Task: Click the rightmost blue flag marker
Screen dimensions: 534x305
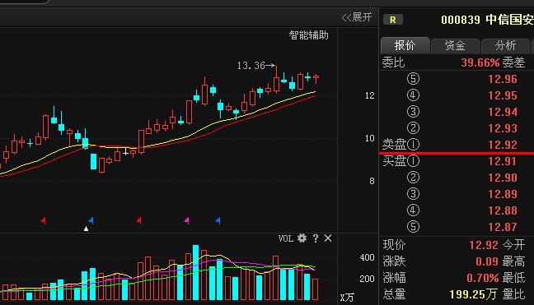Action: point(218,221)
